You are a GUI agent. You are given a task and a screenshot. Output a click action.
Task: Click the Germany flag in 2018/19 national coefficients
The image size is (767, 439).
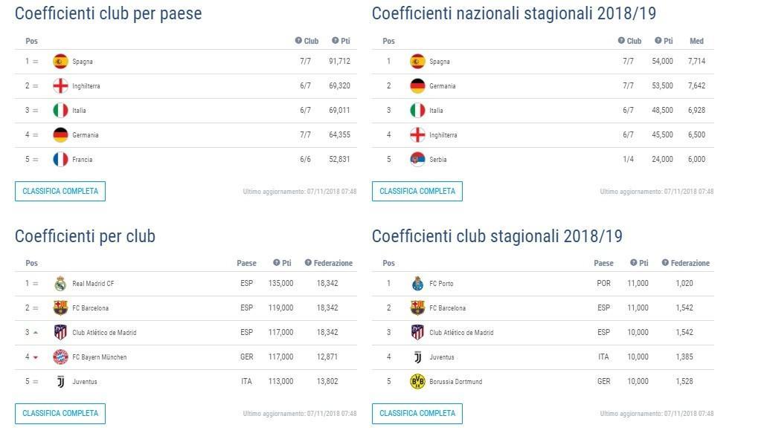coord(418,86)
